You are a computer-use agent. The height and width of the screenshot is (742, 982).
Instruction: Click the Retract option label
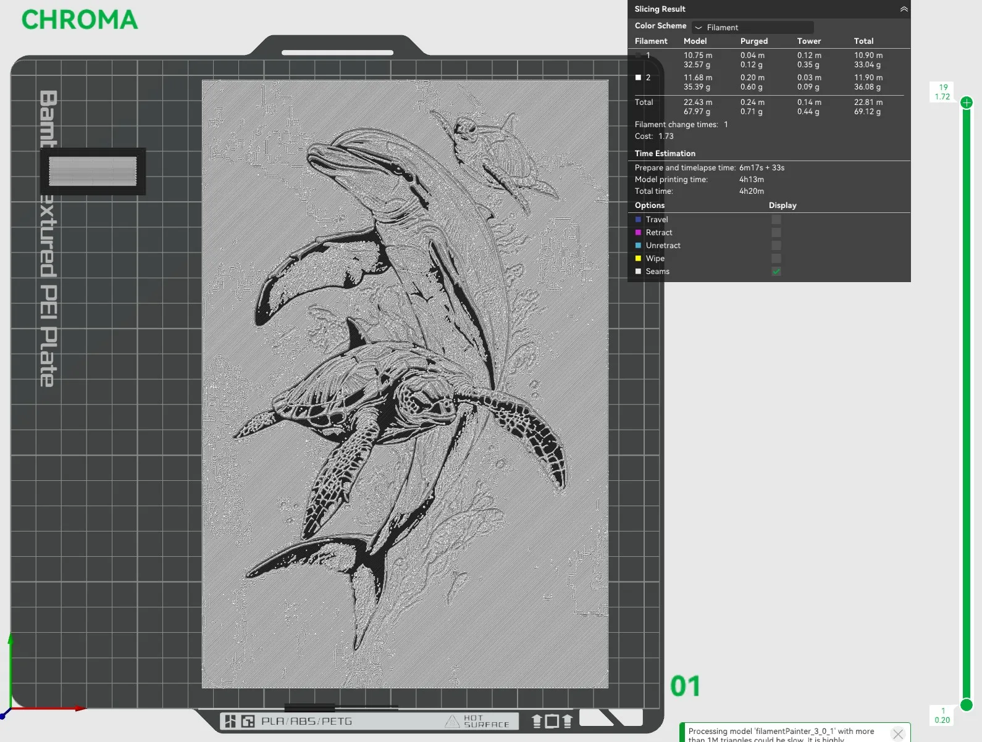[659, 233]
